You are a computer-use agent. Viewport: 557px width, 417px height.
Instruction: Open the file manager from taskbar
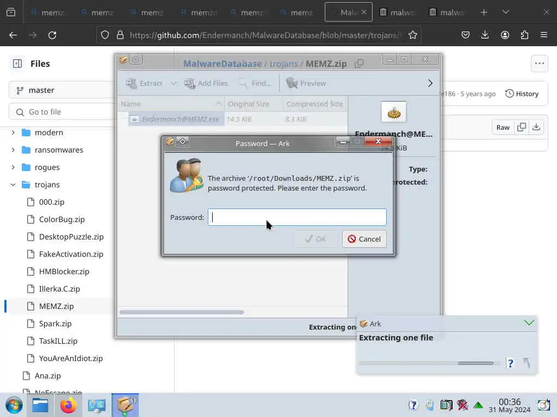tap(40, 405)
